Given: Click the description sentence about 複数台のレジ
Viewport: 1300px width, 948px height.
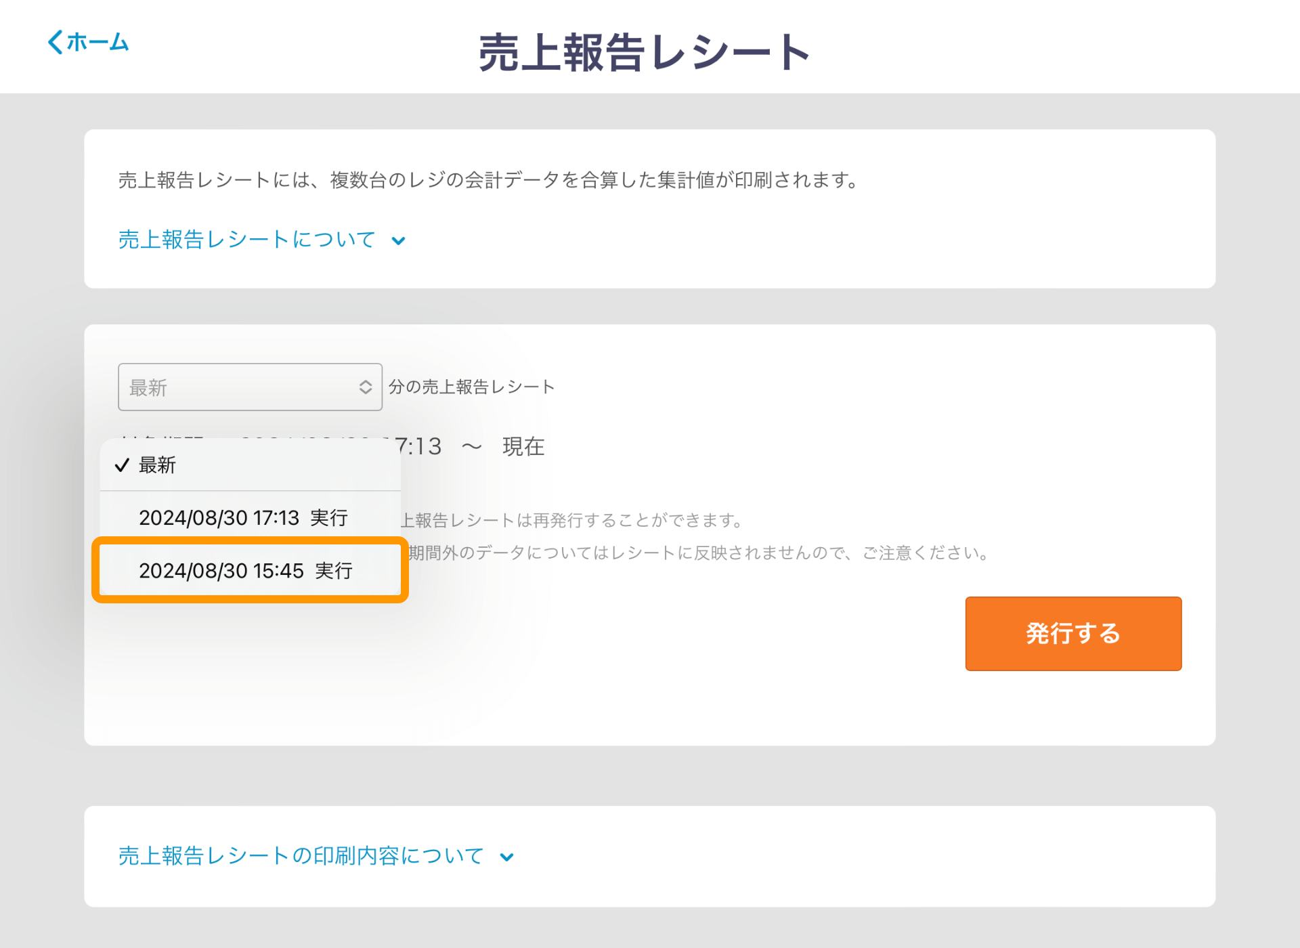Looking at the screenshot, I should click(x=489, y=180).
